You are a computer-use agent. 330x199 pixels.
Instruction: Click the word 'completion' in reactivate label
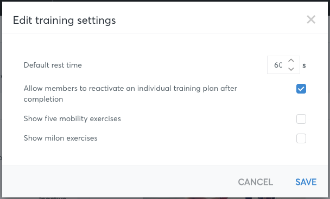tap(43, 99)
